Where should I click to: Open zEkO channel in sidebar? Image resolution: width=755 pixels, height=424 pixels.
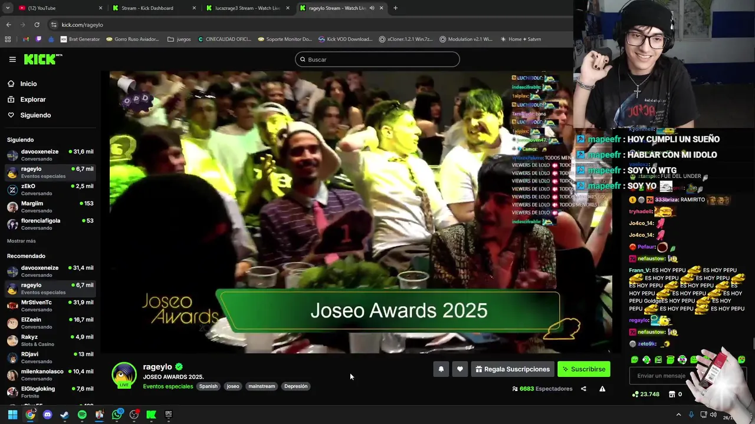tap(50, 189)
